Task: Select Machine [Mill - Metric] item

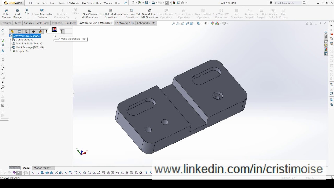Action: pyautogui.click(x=29, y=43)
